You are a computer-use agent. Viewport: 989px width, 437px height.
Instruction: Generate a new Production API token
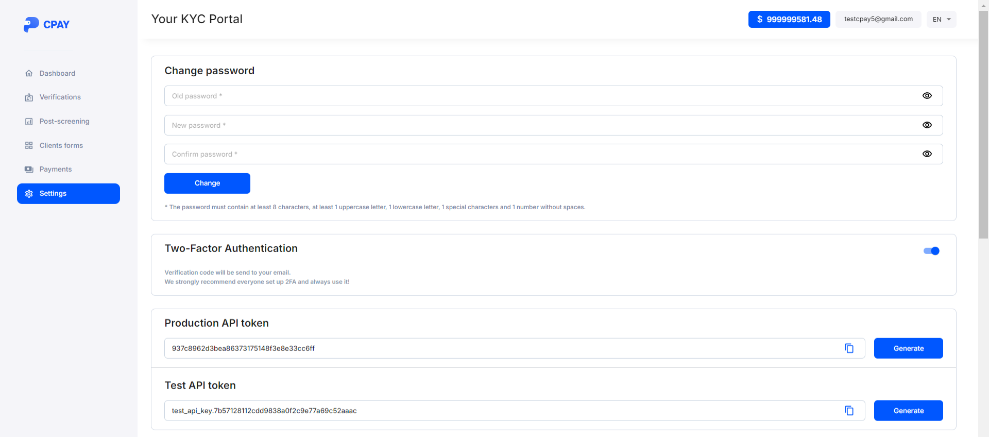pyautogui.click(x=908, y=348)
